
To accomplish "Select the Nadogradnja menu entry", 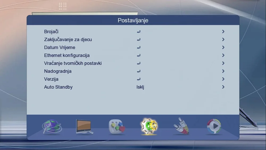I will pos(58,71).
